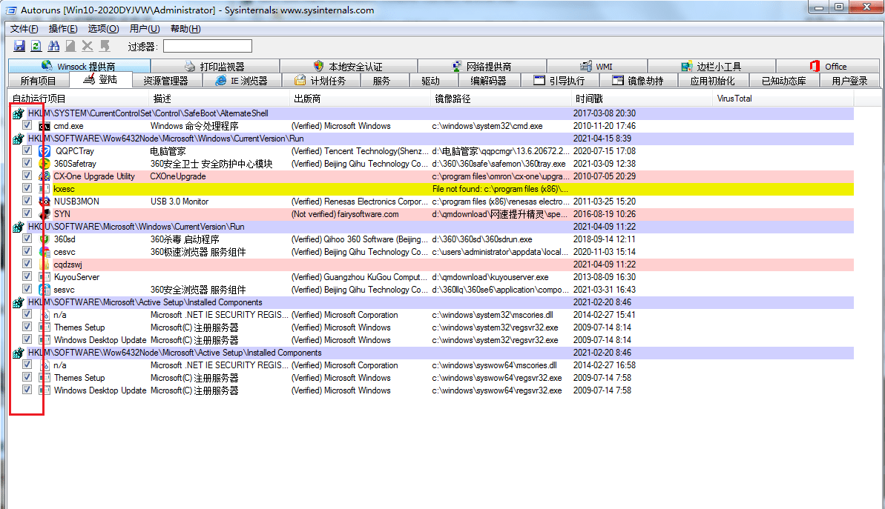
Task: Disable the NUSB3MON autorun checkbox
Action: [27, 201]
